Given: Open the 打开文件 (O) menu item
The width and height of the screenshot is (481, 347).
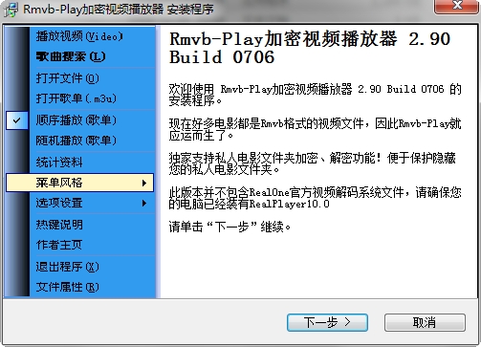Looking at the screenshot, I should pyautogui.click(x=68, y=78).
